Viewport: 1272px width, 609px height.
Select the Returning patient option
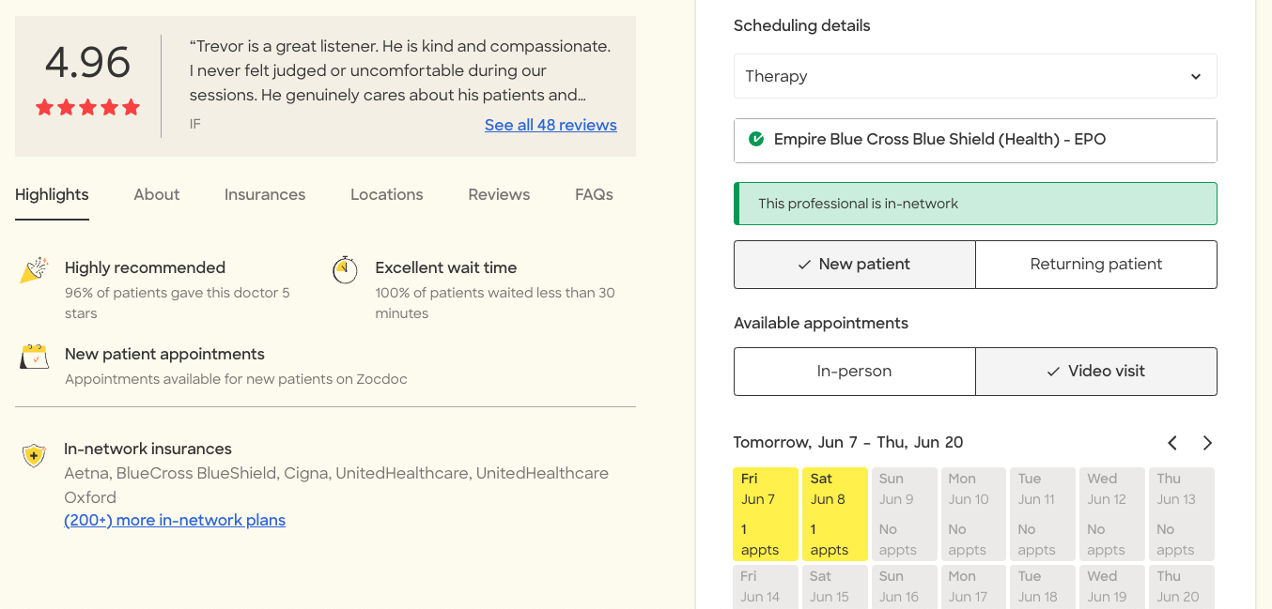click(x=1095, y=265)
